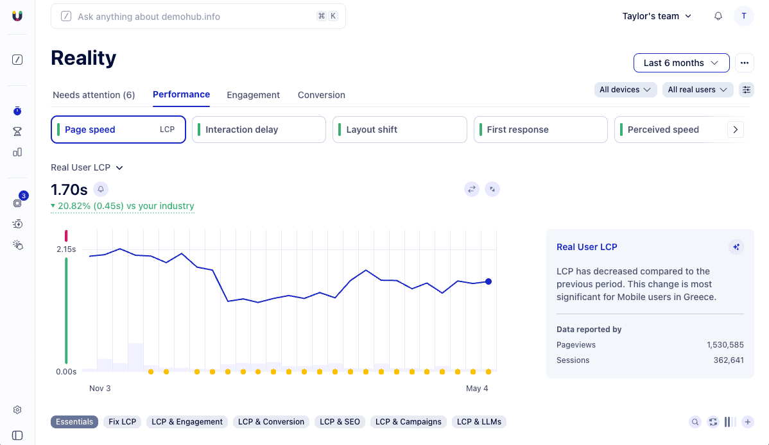Open the three-dots more options button
Viewport: 769px width, 445px height.
[x=745, y=63]
